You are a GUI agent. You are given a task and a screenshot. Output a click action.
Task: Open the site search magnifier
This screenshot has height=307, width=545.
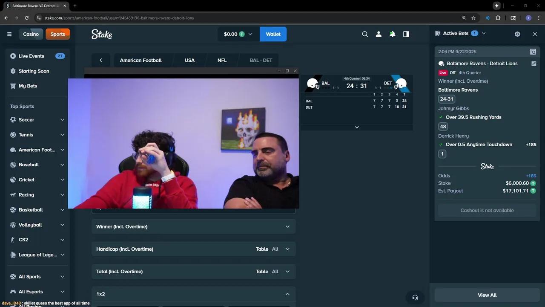click(365, 34)
